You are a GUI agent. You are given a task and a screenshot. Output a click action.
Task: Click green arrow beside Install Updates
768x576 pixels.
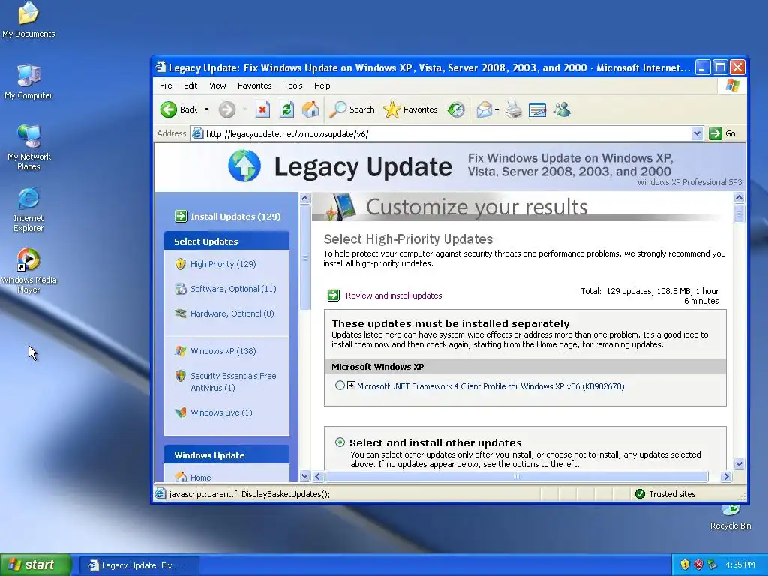point(181,216)
